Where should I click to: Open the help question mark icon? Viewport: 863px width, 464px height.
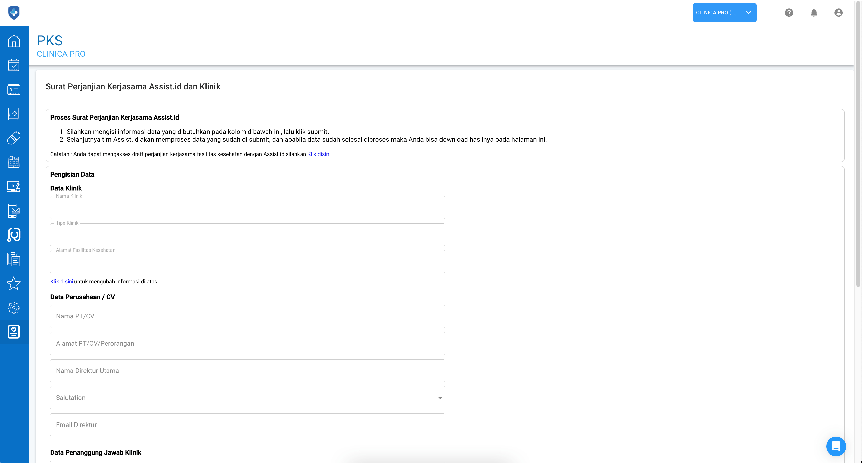[789, 13]
